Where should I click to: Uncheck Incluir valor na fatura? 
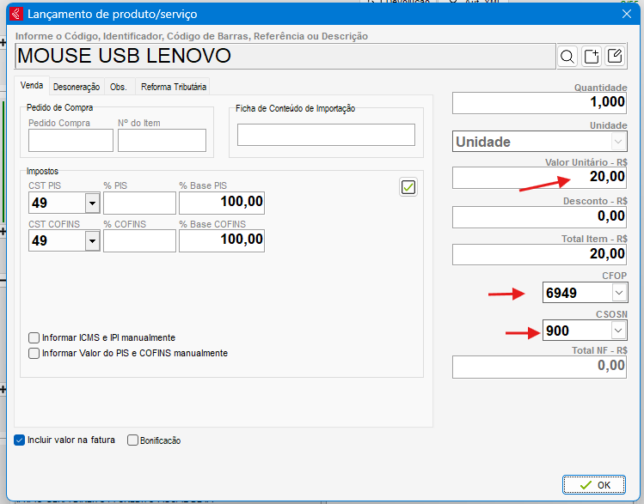(19, 440)
